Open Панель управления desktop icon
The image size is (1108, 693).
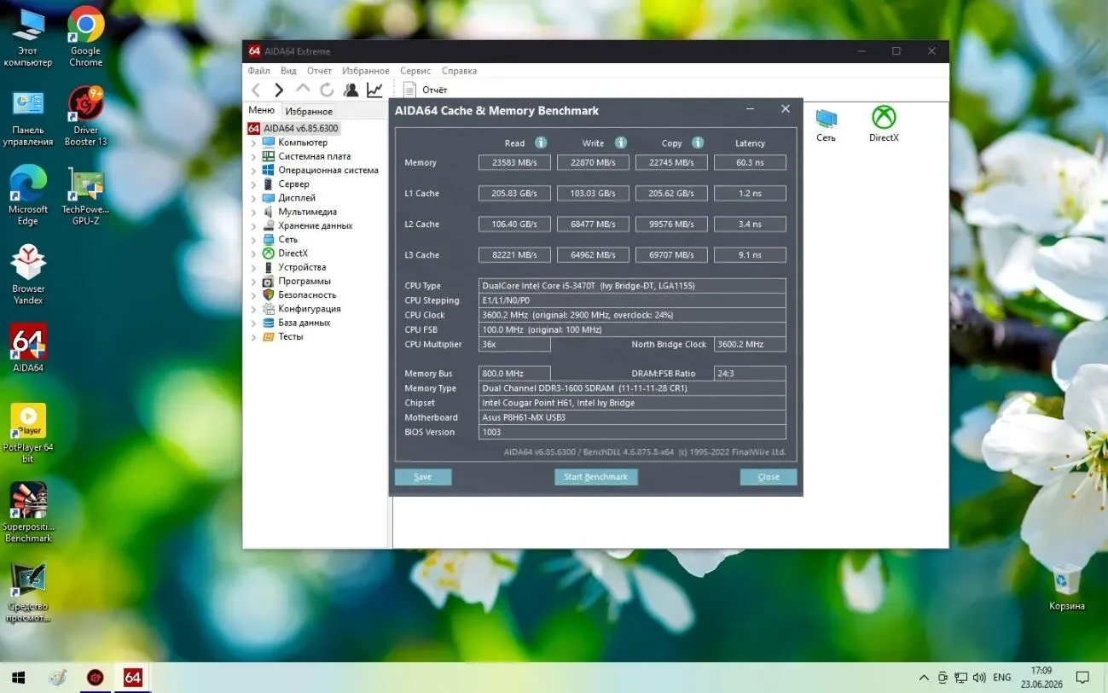(x=28, y=117)
